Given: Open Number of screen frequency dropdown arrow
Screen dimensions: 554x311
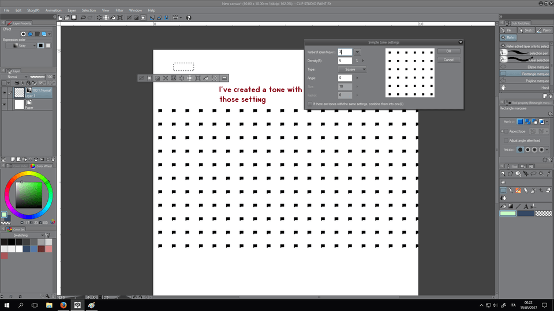Looking at the screenshot, I should 357,52.
